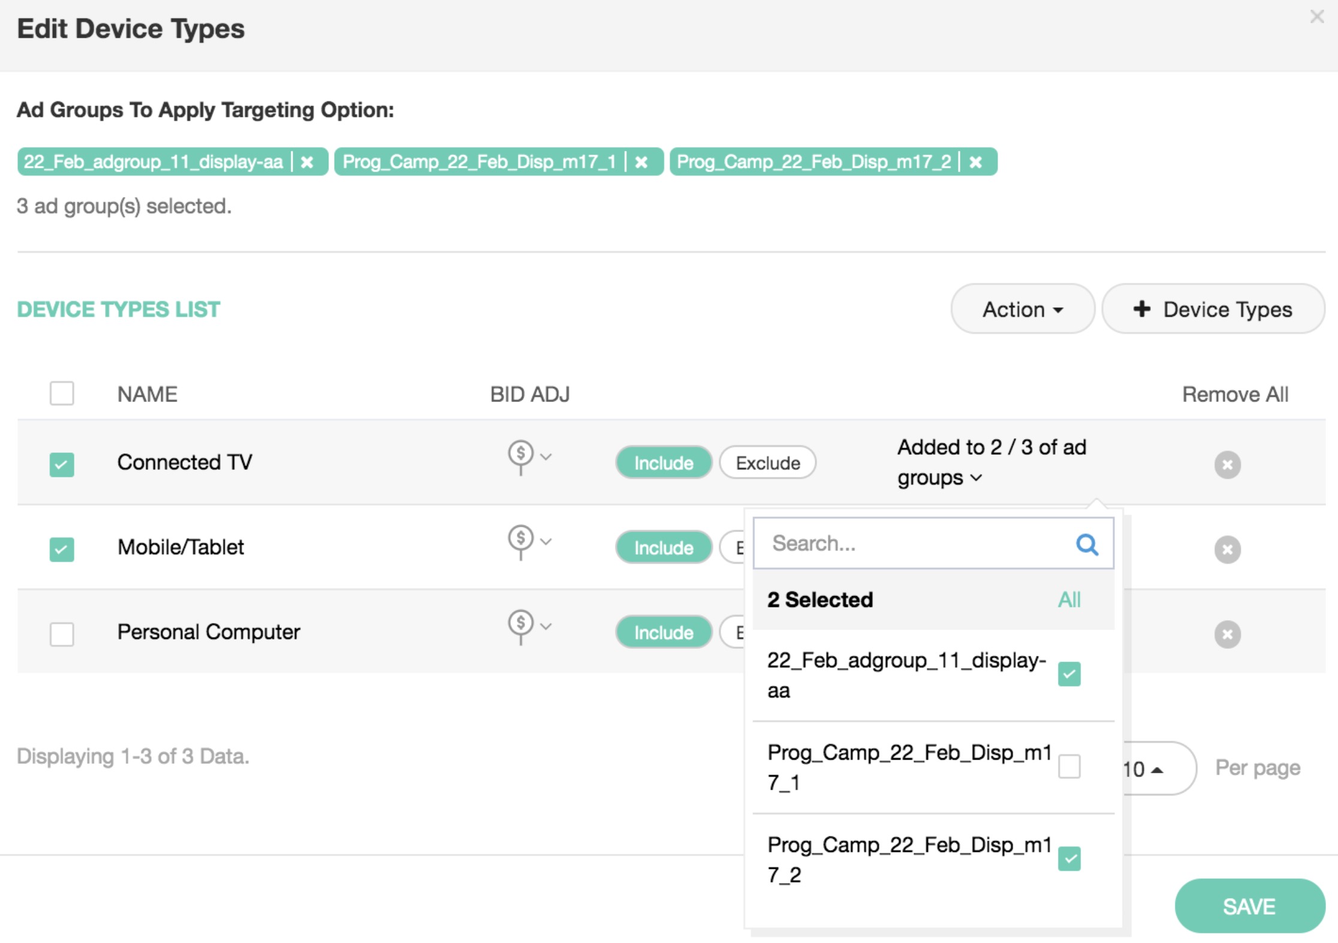Check Prog_Camp_22_Feb_Disp_m17_1 in dropdown
Image resolution: width=1338 pixels, height=943 pixels.
[1069, 766]
